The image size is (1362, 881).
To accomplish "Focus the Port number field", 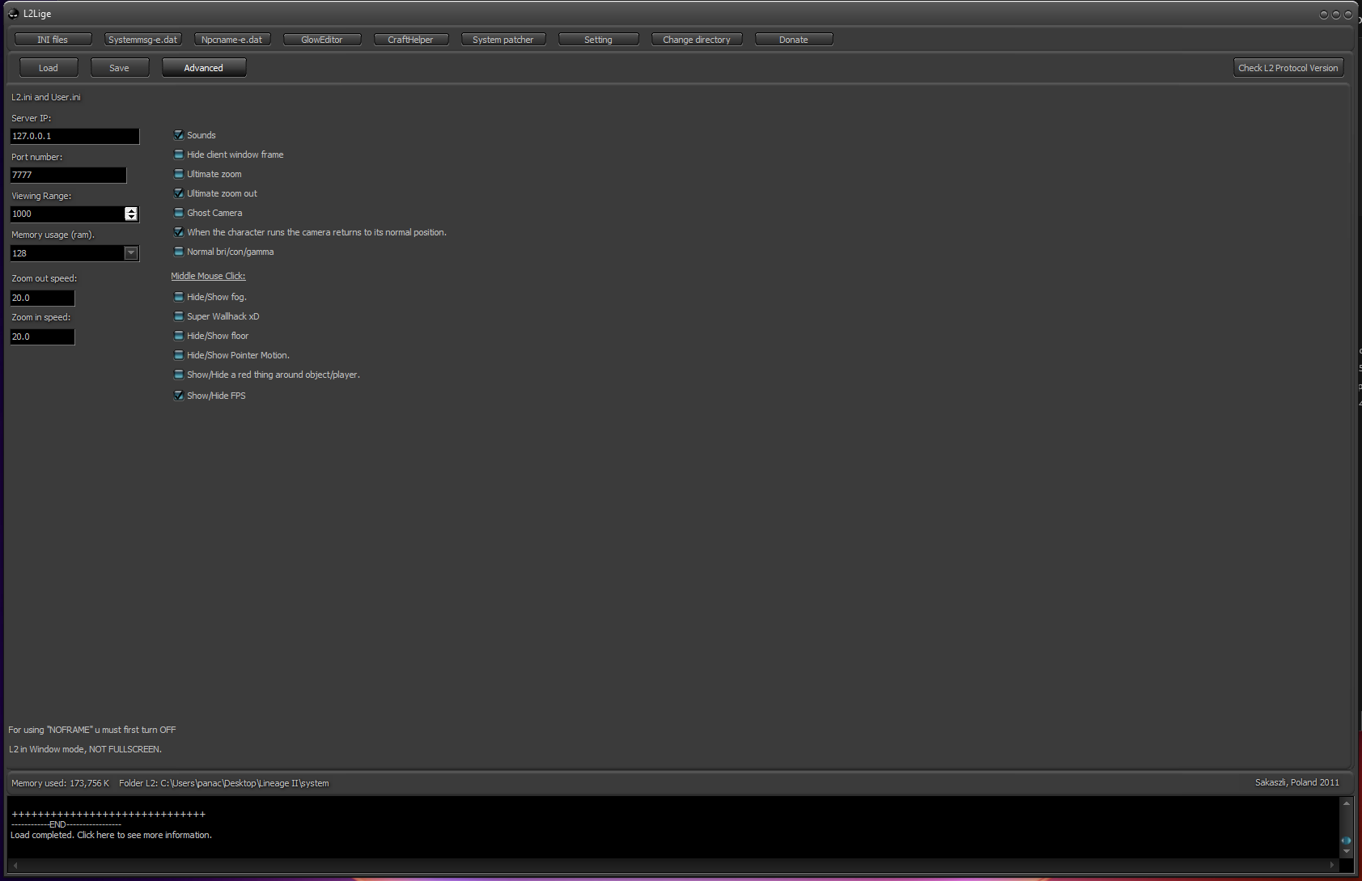I will [x=68, y=175].
